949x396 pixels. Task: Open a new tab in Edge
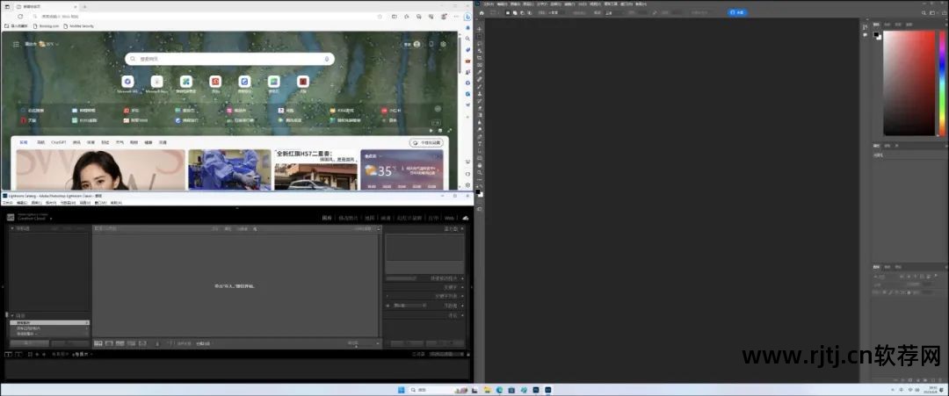[84, 5]
